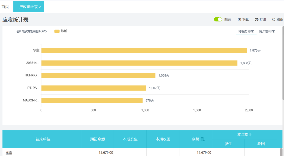The height and width of the screenshot is (156, 284).
Task: Click the 期初余额 column header
Action: click(97, 139)
